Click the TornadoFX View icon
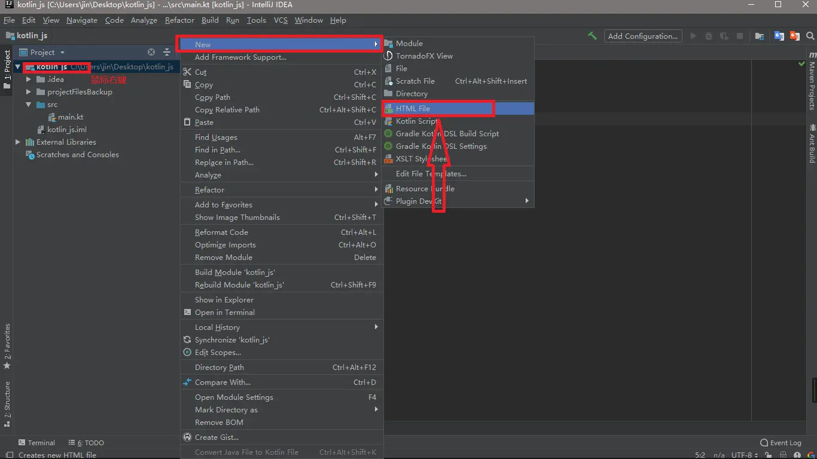Viewport: 817px width, 459px height. coord(389,56)
